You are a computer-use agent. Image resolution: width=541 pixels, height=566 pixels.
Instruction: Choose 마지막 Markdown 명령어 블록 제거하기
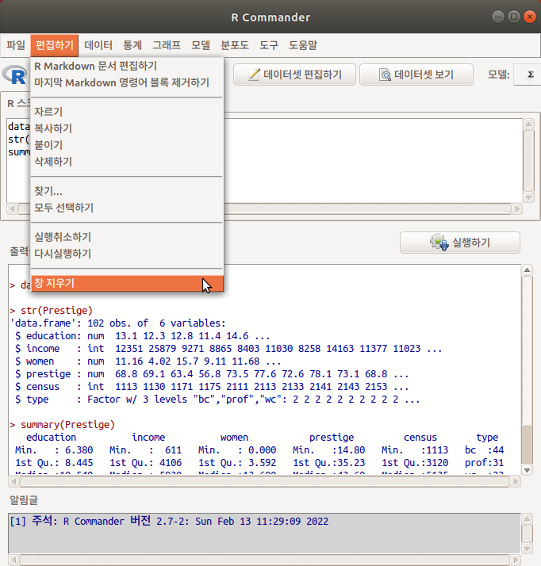(127, 82)
